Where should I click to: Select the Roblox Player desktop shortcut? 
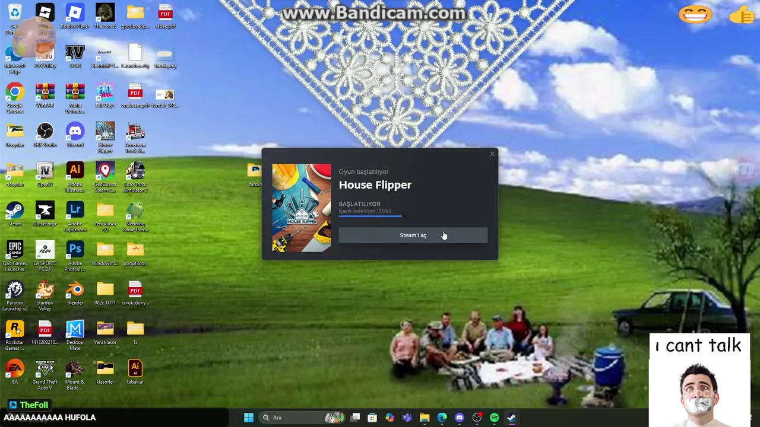pyautogui.click(x=75, y=17)
